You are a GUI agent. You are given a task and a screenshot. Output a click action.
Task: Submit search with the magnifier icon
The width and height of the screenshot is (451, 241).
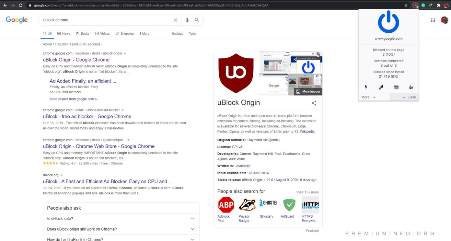tap(197, 20)
